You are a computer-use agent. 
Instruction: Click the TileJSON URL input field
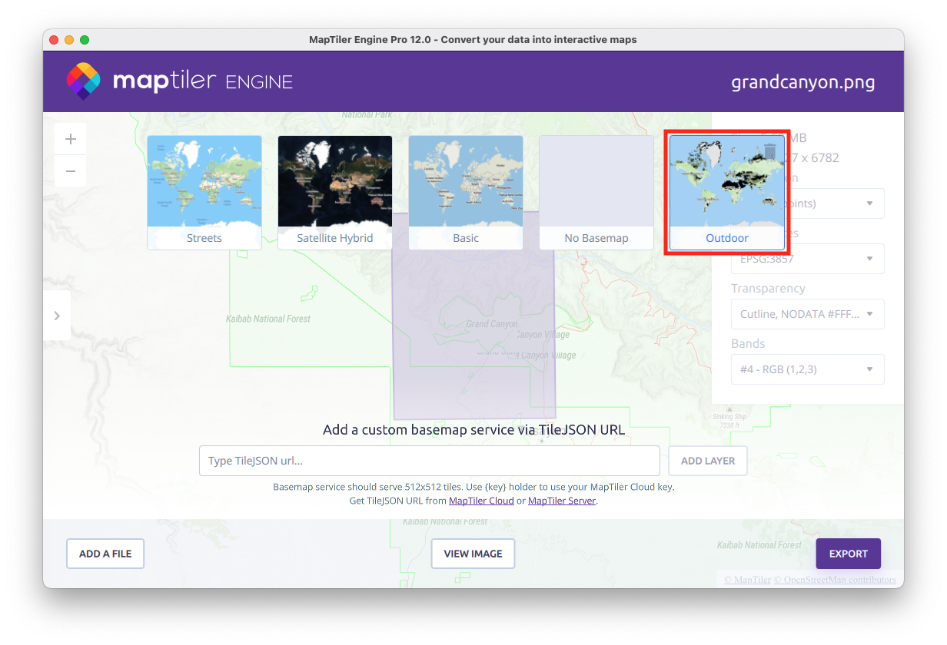(x=429, y=461)
